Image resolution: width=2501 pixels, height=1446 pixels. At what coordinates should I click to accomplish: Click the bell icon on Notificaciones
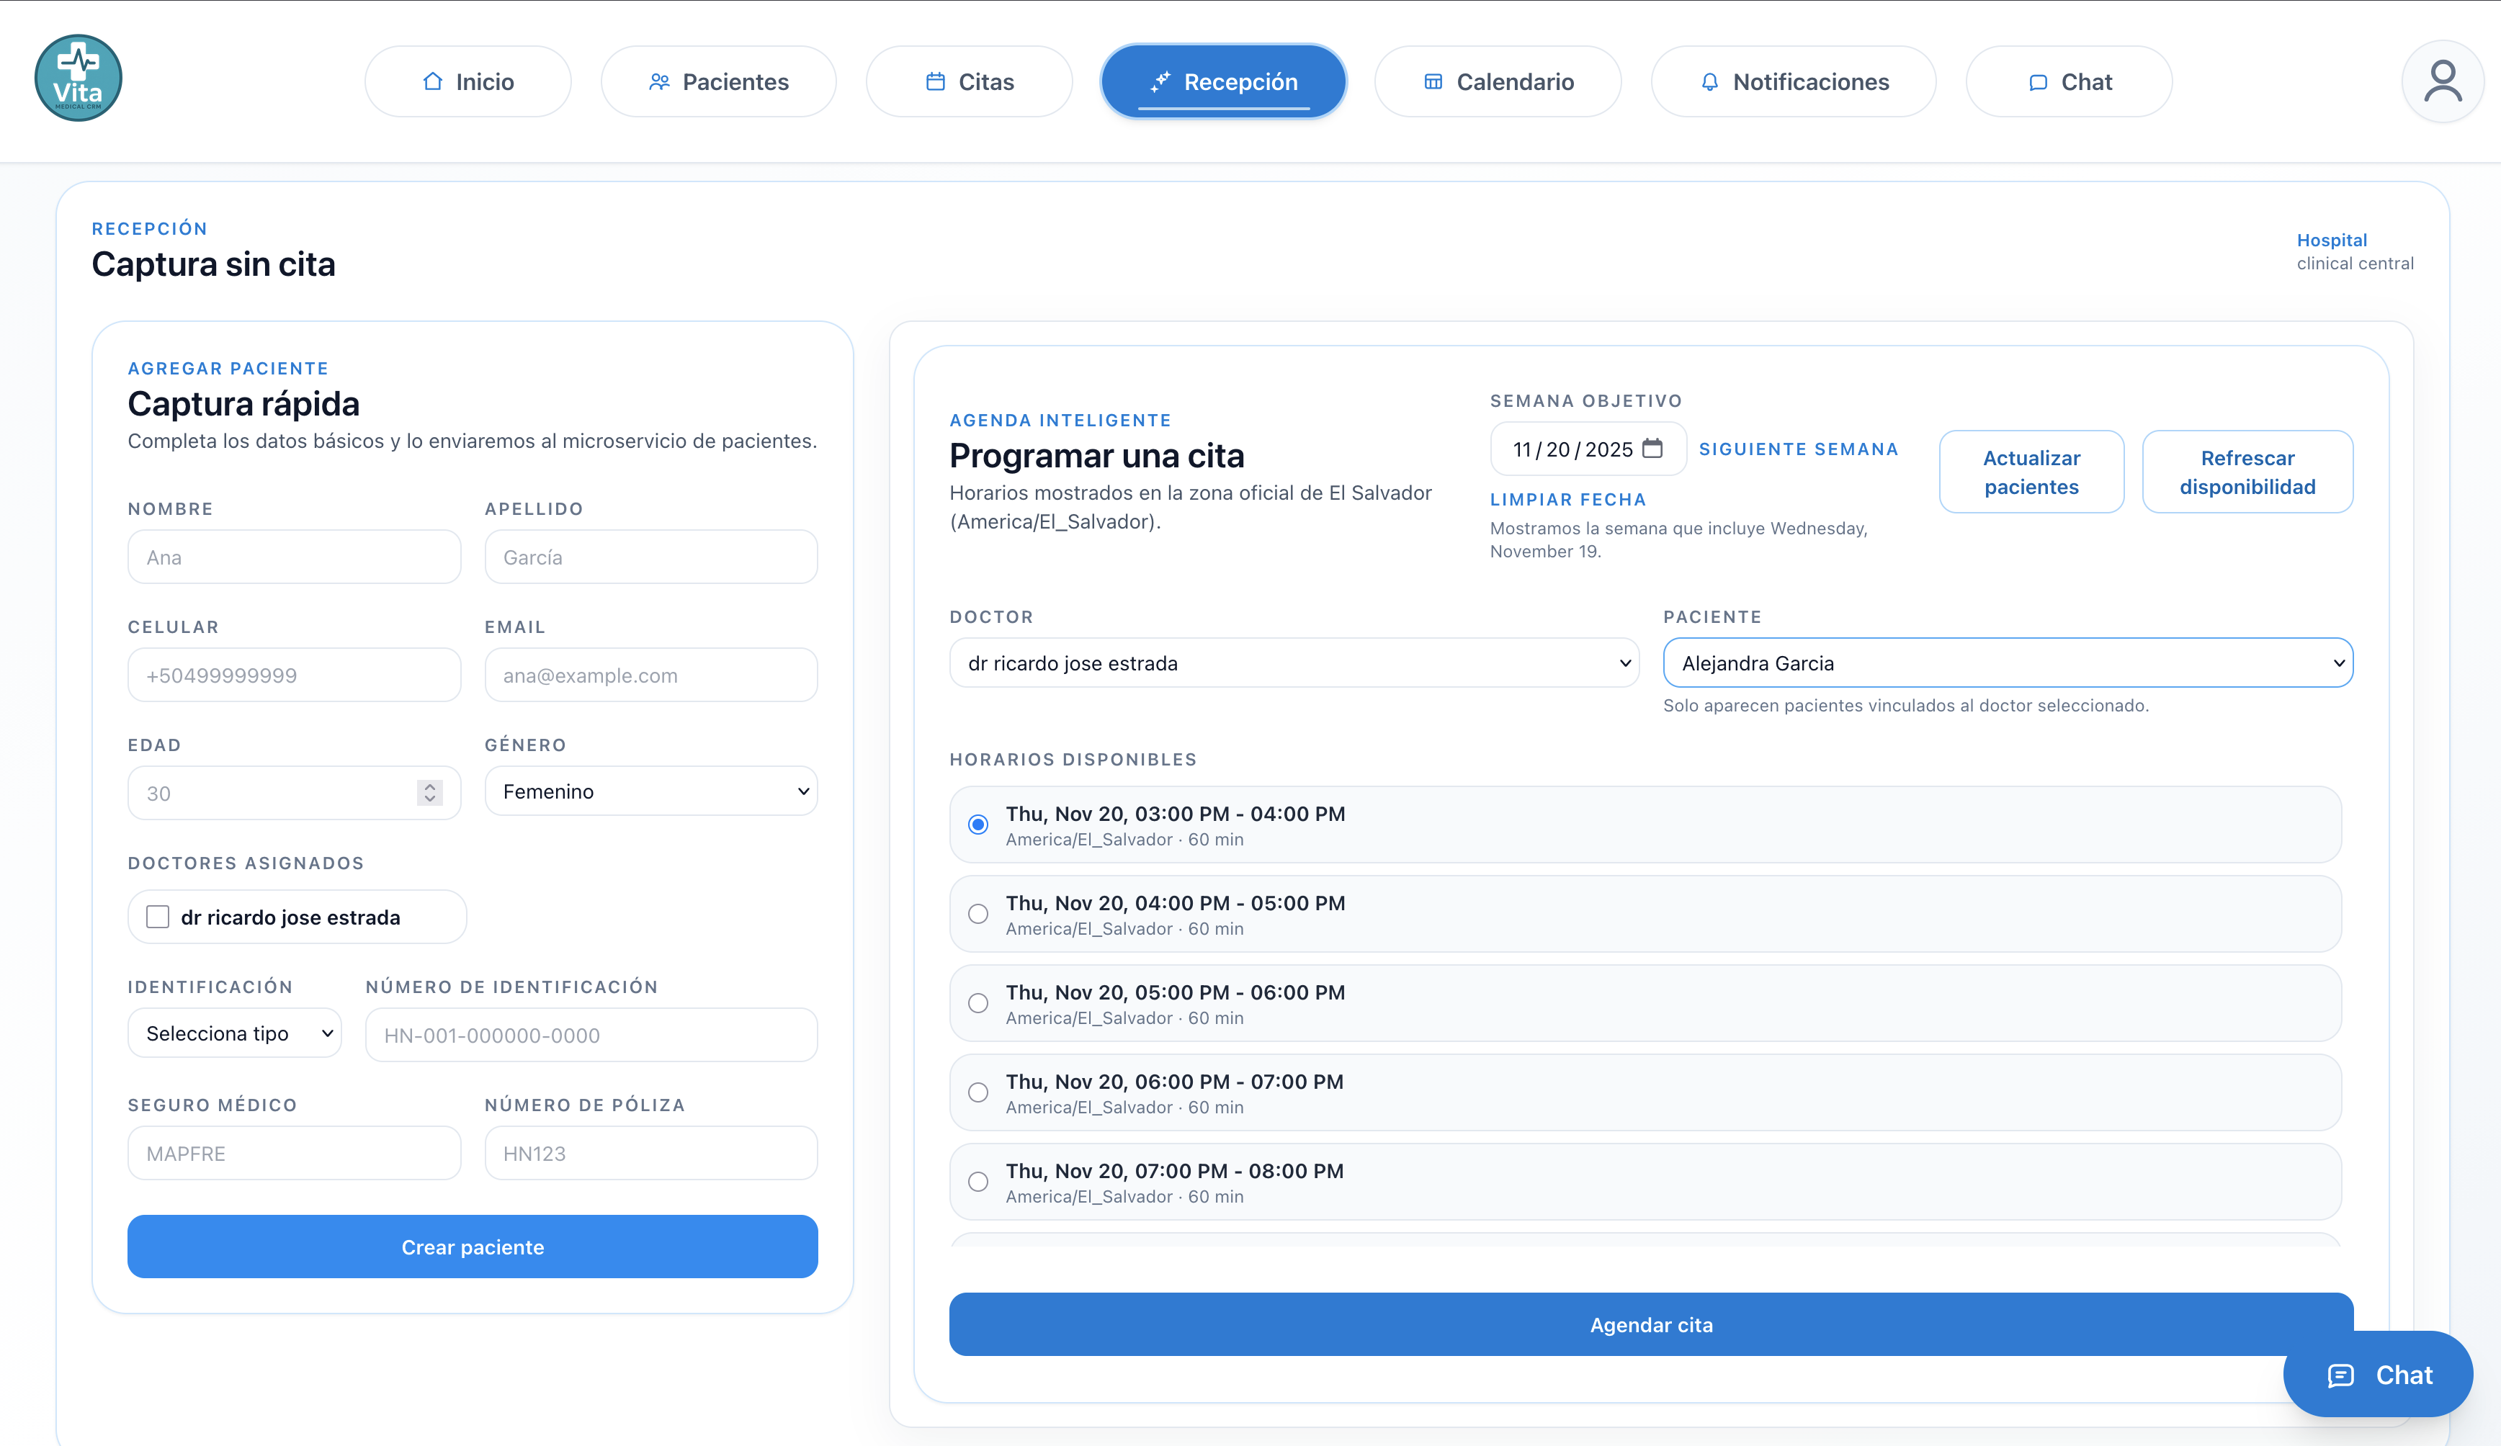click(x=1709, y=81)
